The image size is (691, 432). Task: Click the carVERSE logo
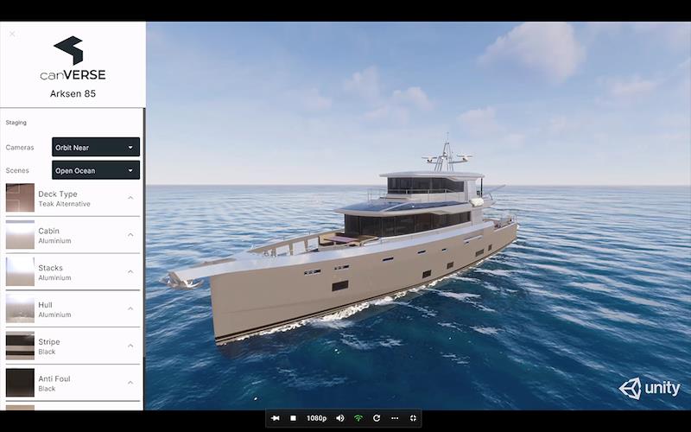[x=73, y=59]
